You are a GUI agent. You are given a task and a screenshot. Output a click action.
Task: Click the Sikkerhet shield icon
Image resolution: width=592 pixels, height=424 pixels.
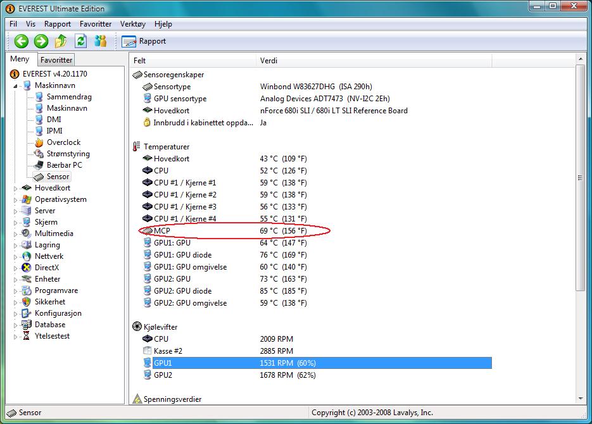tap(27, 302)
